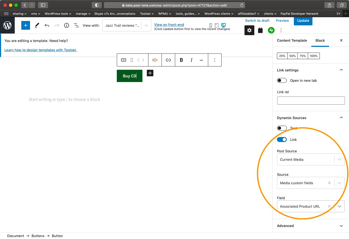Switch to the Content Template tab
Screen dimensions: 349x239
(292, 40)
